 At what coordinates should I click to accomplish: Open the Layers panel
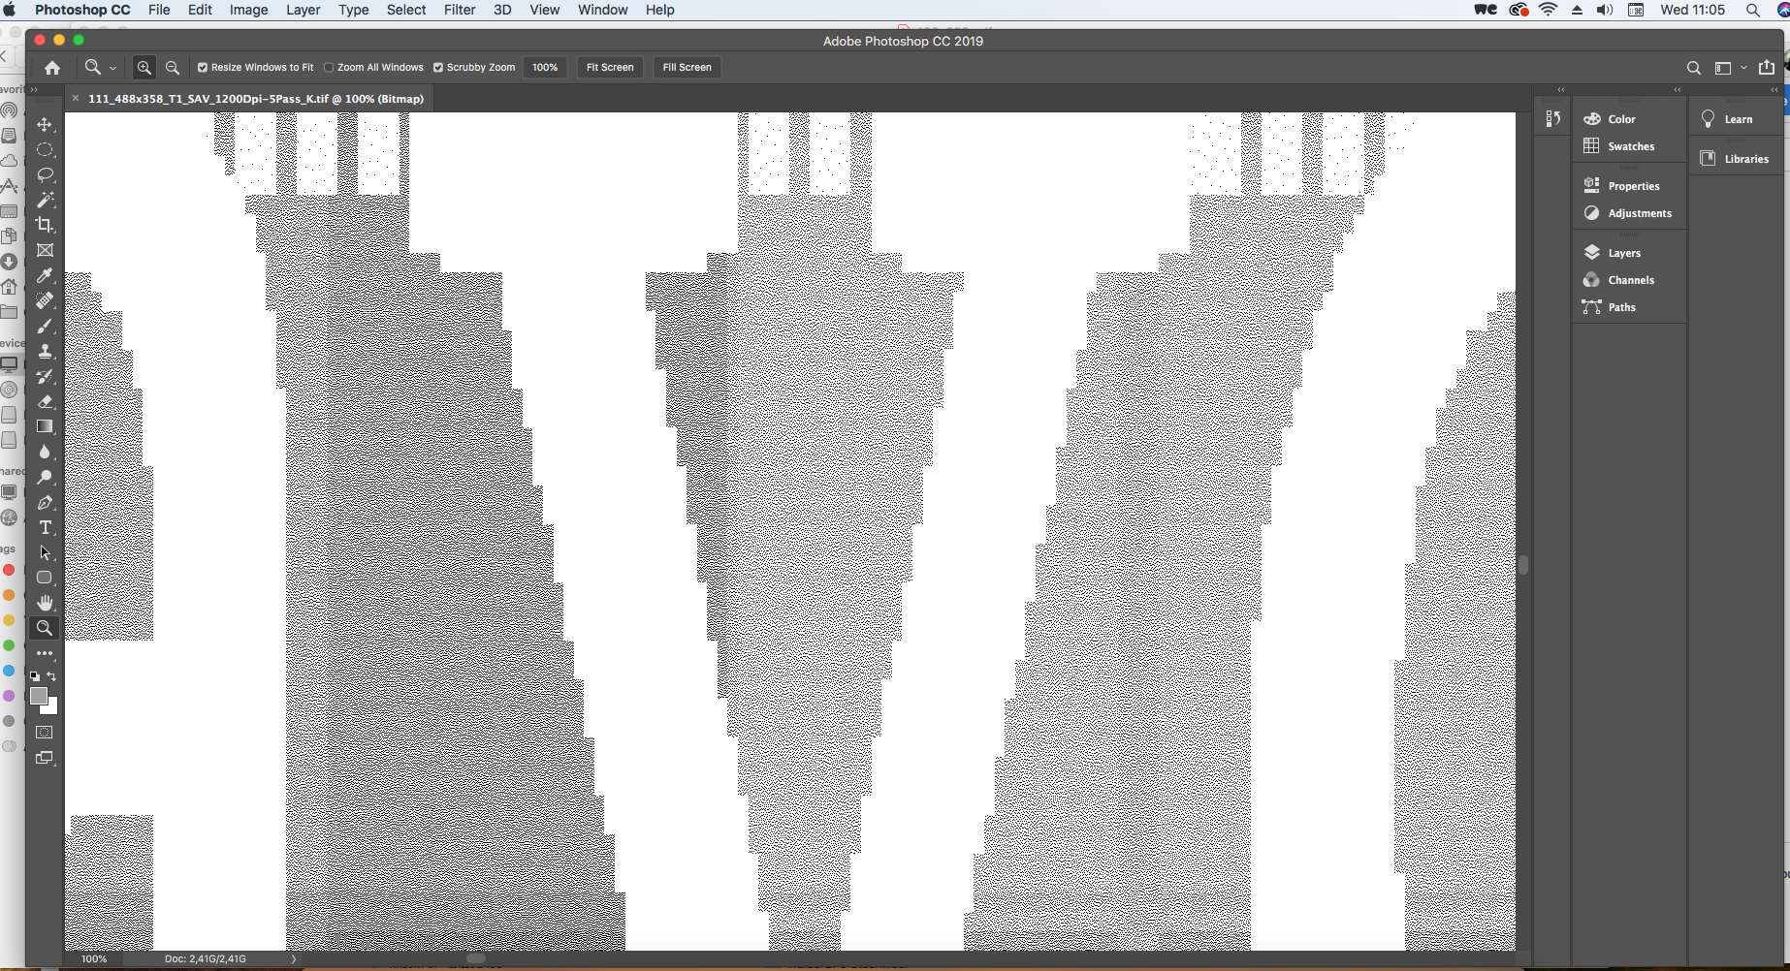pos(1623,251)
